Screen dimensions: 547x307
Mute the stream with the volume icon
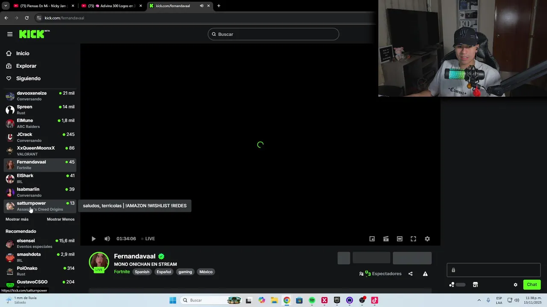point(107,239)
